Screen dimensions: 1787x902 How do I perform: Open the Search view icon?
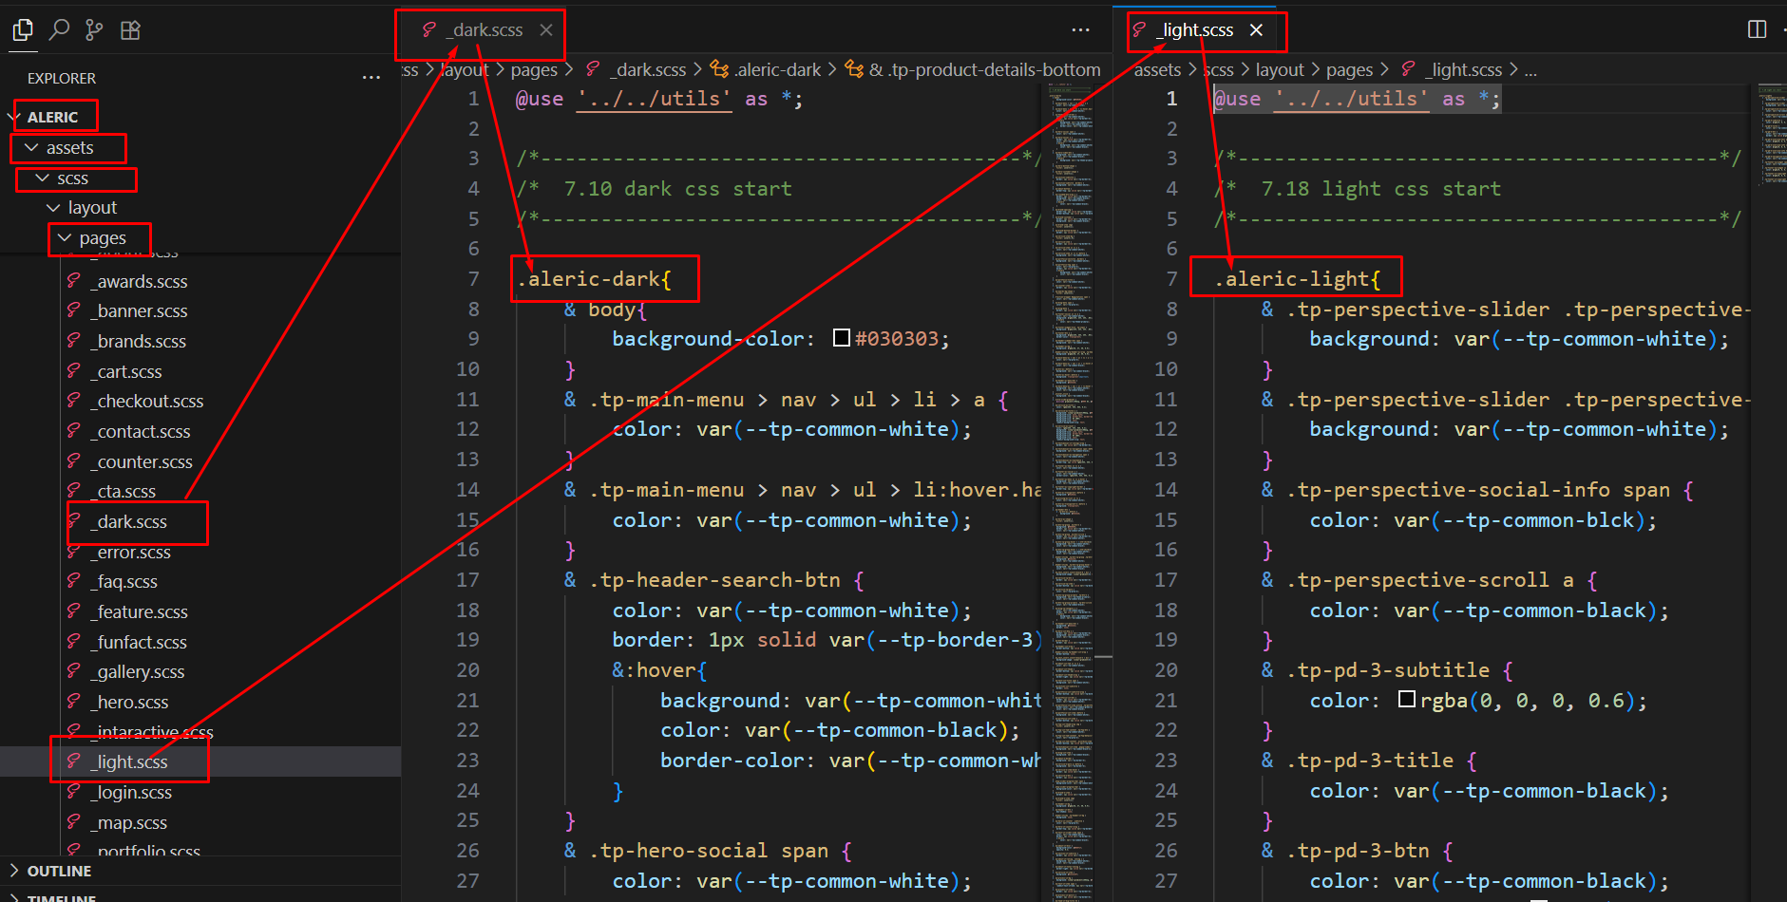pos(59,30)
